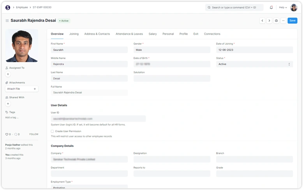This screenshot has height=190, width=303.
Task: Click the Full Name read-only value
Action: tap(89, 93)
